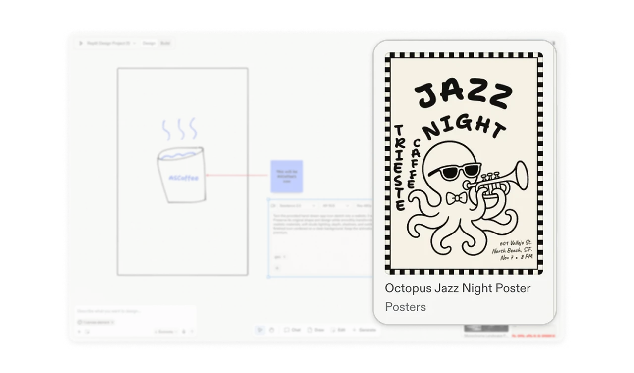Click the send arrow icon in prompt box
Image resolution: width=634 pixels, height=373 pixels.
192,332
